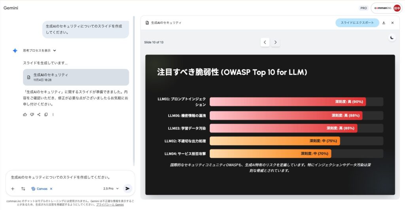
Task: Click the スライドにエクスポート button
Action: (357, 23)
